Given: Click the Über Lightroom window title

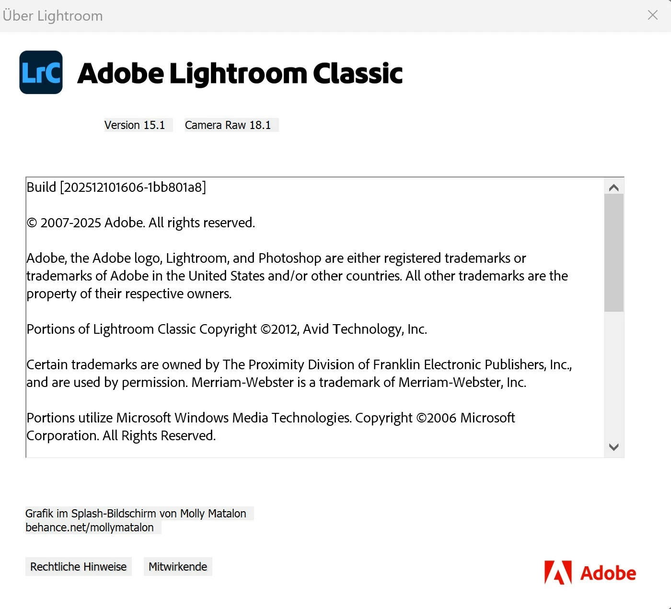Looking at the screenshot, I should pos(53,16).
